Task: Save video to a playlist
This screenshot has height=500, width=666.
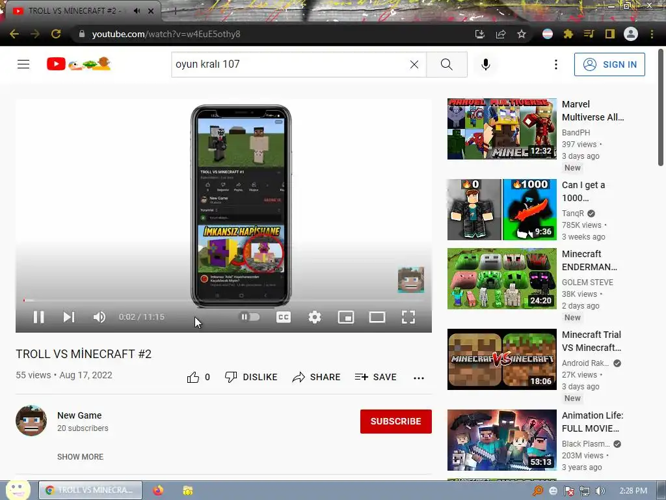Action: 375,377
